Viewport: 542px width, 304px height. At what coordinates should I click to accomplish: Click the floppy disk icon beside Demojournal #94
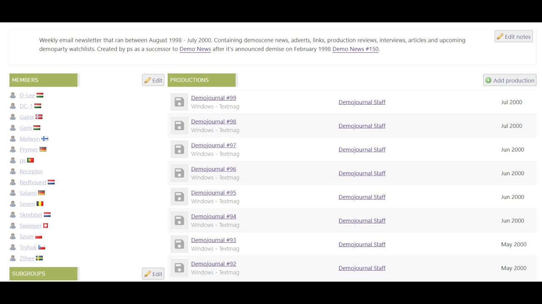tap(179, 220)
